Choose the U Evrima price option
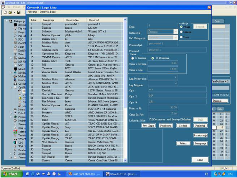Viewport: 237px width, 178px height. (x=133, y=58)
